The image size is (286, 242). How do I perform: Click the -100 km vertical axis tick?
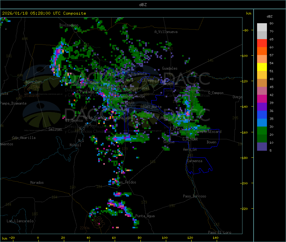click(x=244, y=56)
